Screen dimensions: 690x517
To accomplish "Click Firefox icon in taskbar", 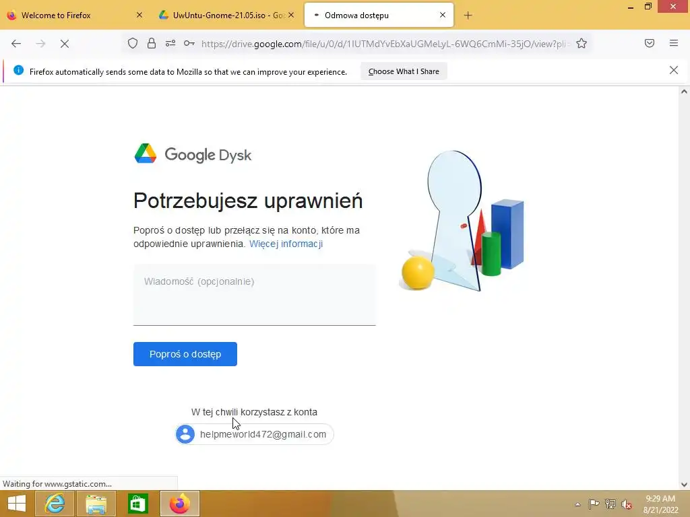I will click(x=179, y=504).
